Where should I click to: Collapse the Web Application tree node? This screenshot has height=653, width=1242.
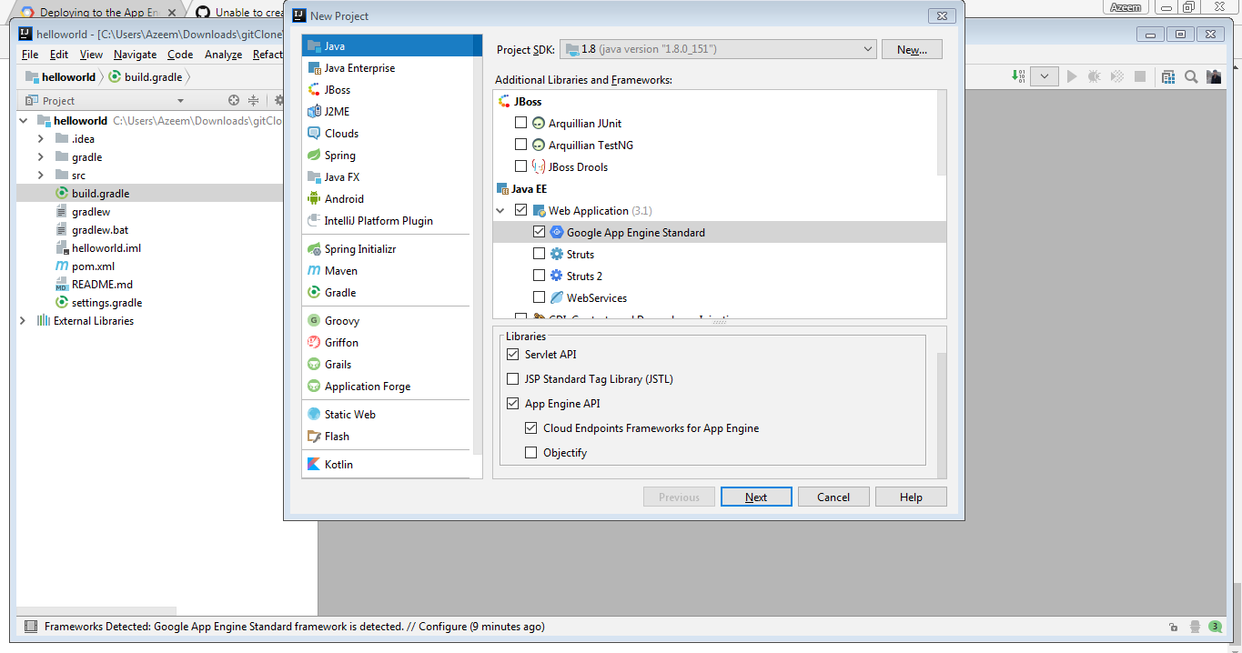[500, 210]
